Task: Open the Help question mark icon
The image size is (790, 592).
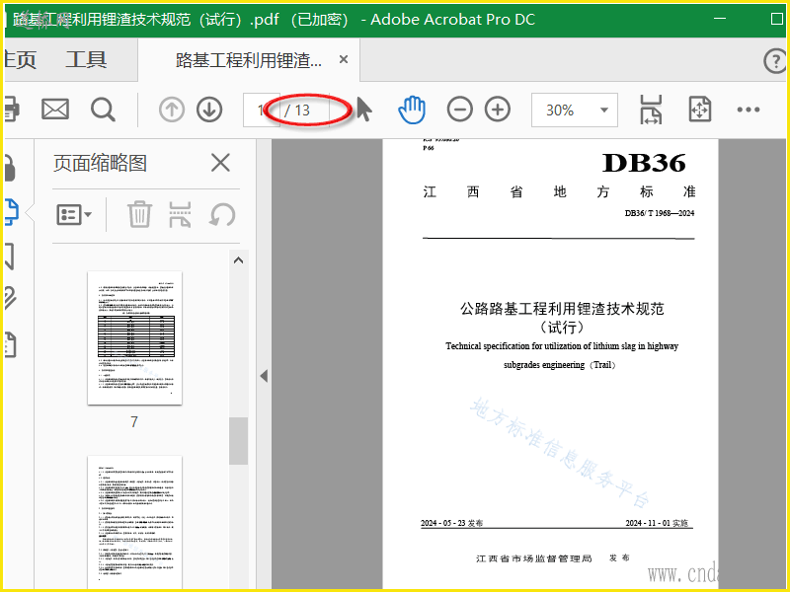Action: click(x=775, y=61)
